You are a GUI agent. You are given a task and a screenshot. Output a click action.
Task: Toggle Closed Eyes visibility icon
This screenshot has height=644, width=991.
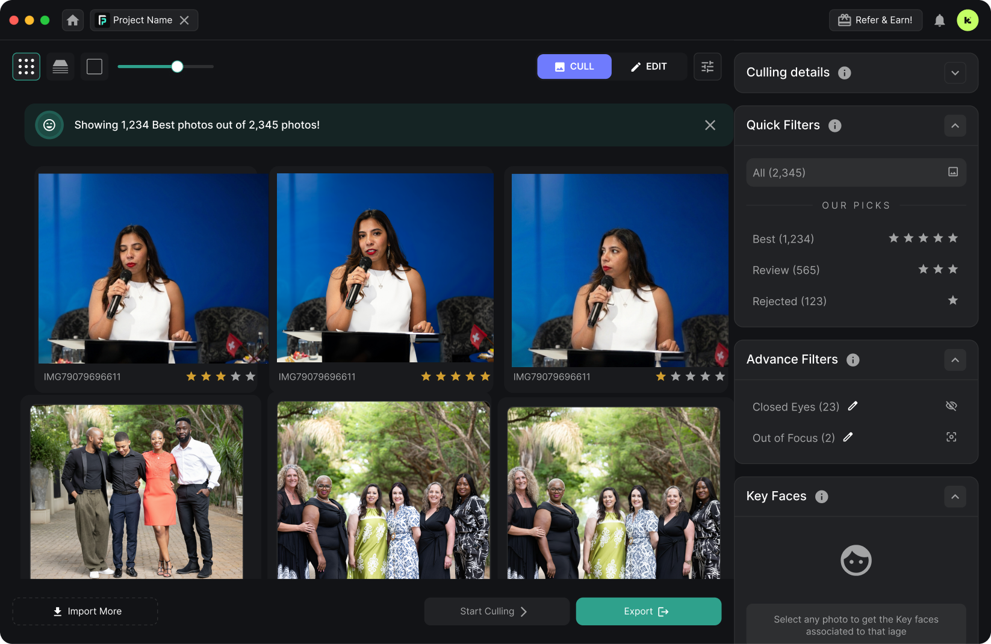click(x=951, y=406)
